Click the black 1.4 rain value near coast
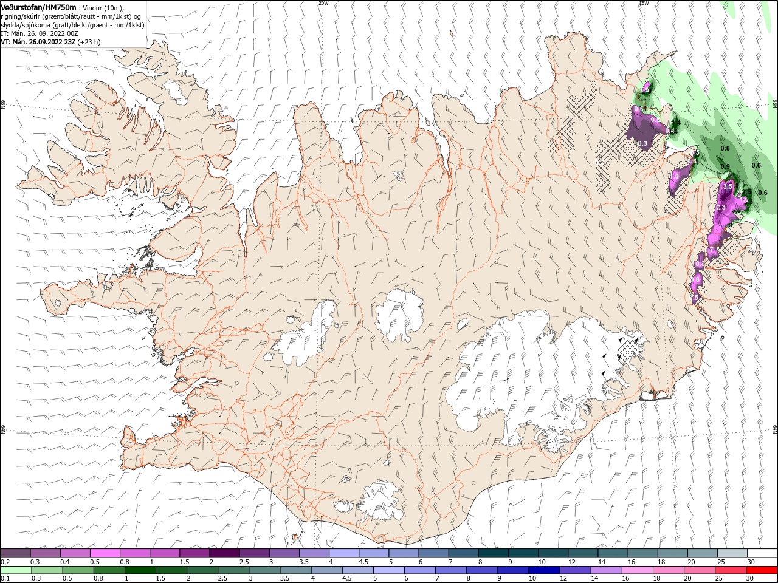The image size is (778, 583). click(x=676, y=123)
